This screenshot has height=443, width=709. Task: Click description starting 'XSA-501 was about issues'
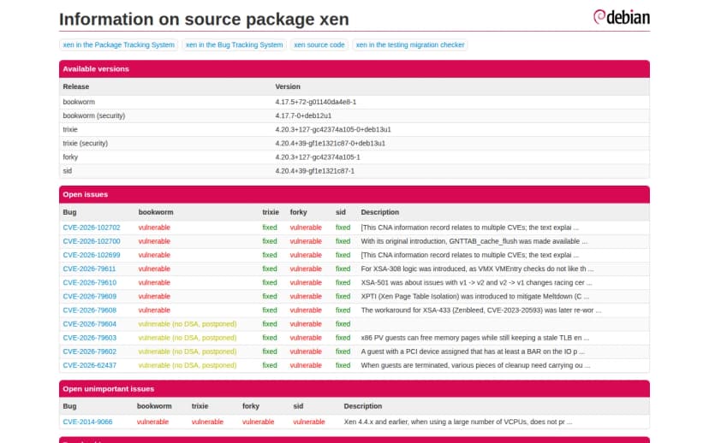tap(476, 283)
